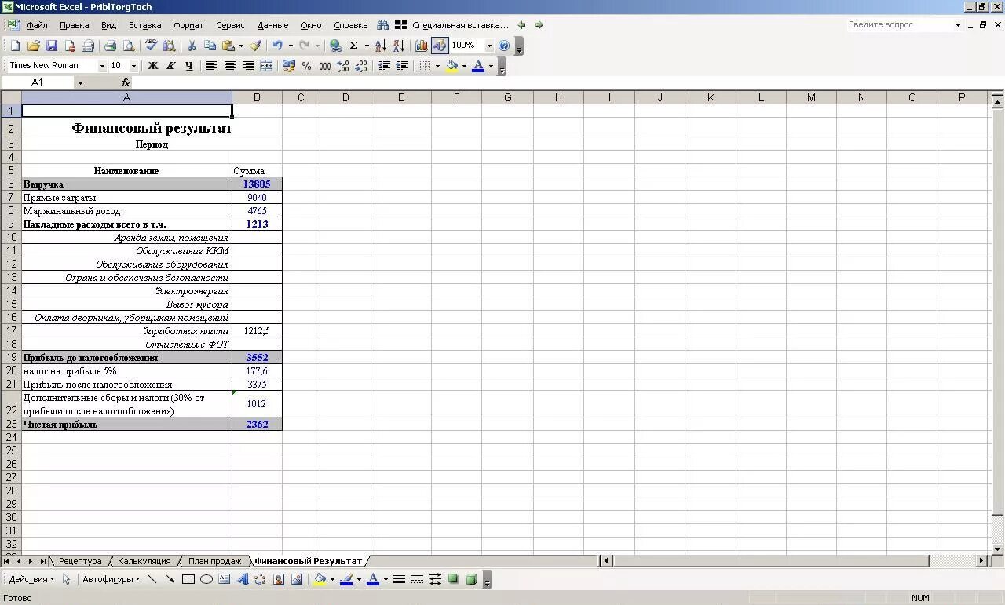Open the Правка menu
This screenshot has height=605, width=1005.
click(x=75, y=25)
